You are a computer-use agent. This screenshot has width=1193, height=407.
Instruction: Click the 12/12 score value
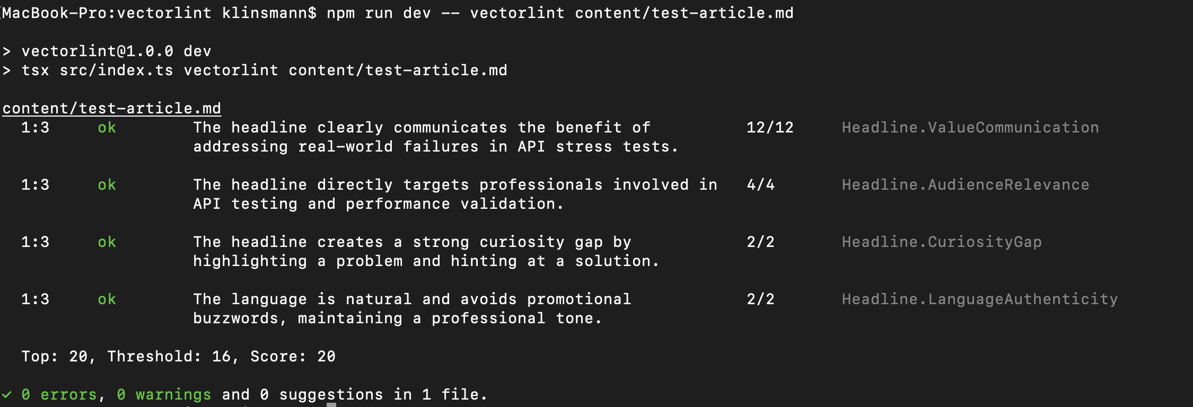point(769,128)
